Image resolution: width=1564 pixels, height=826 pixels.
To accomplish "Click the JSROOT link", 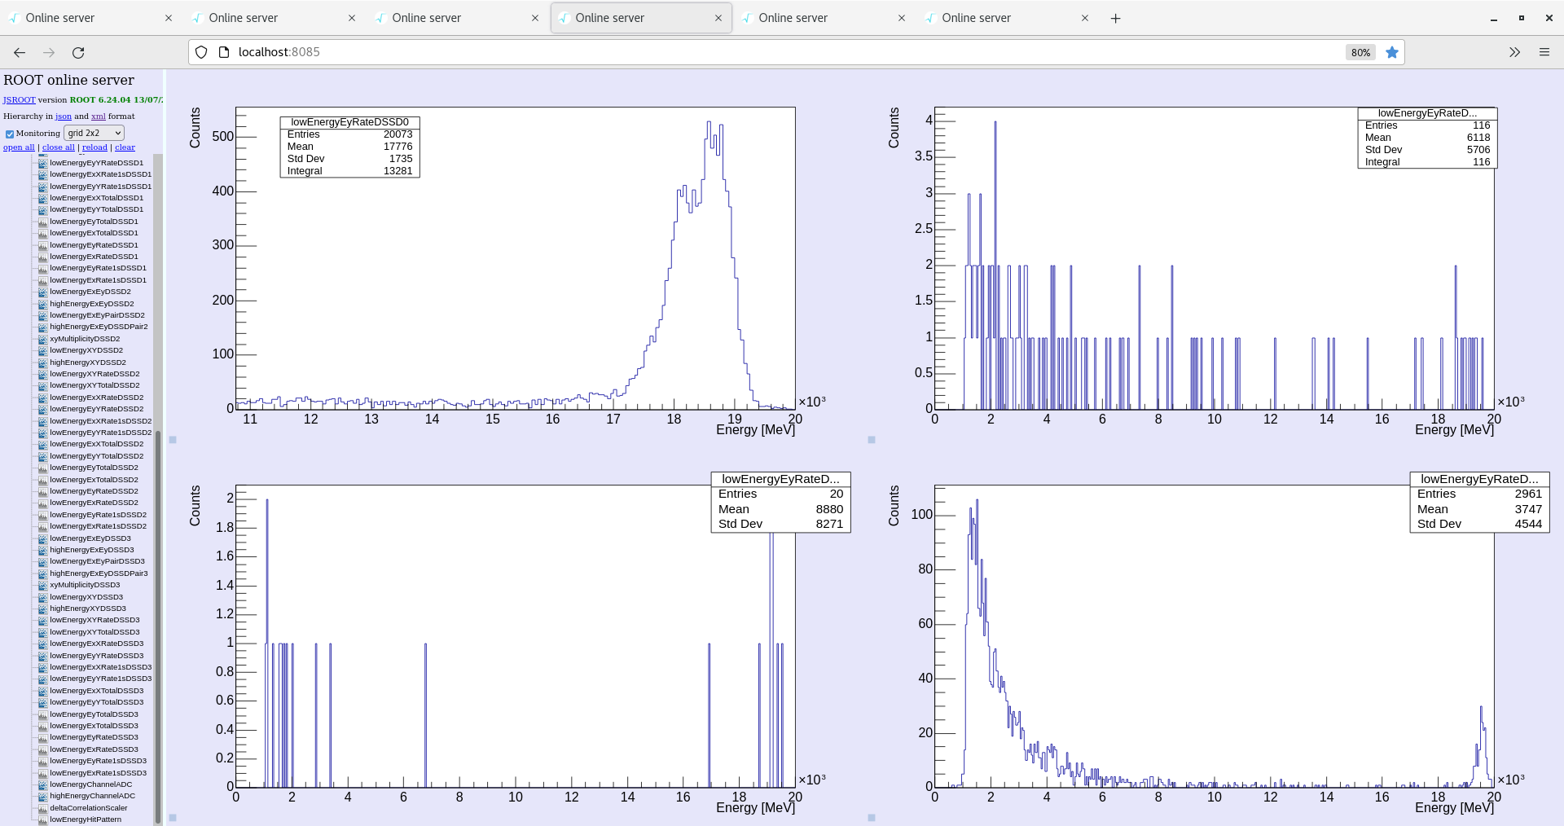I will click(x=19, y=100).
